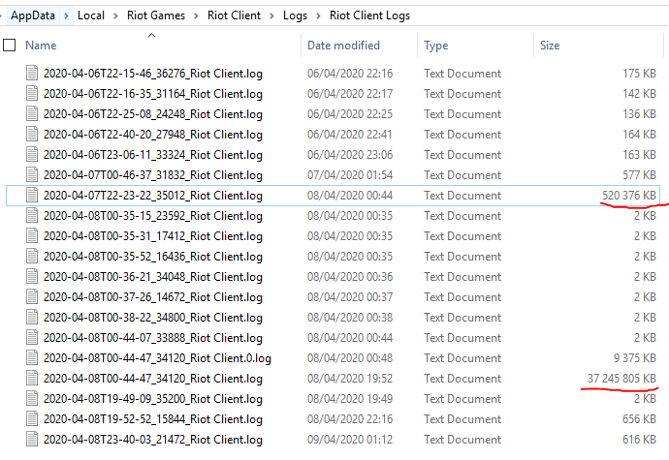The image size is (669, 460).
Task: Click file icon of 2020-04-08T00-44-07_33888 log
Action: (x=32, y=337)
